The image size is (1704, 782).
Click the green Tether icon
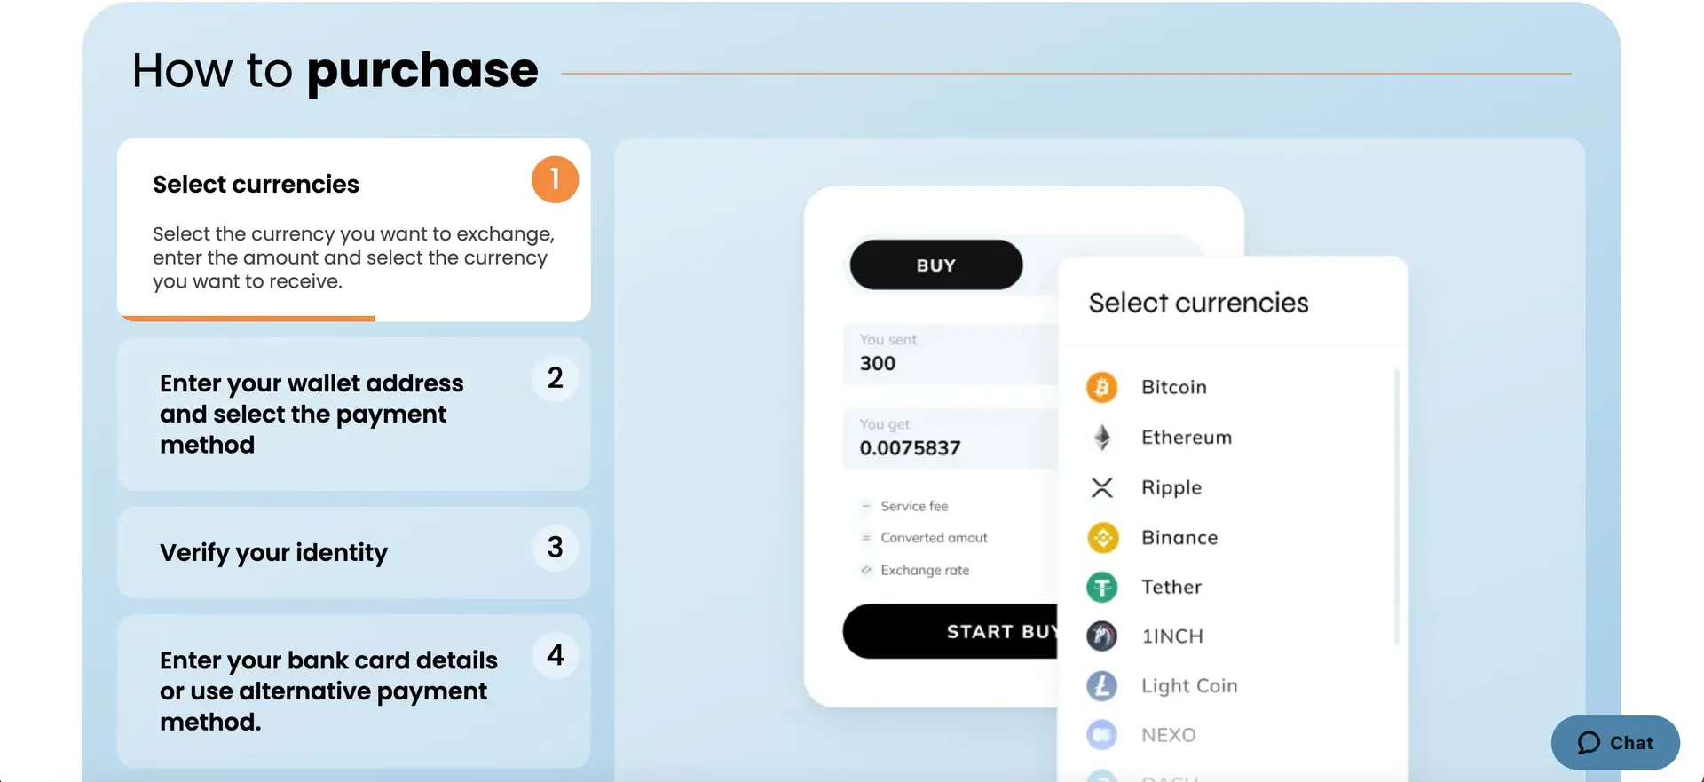click(x=1102, y=587)
